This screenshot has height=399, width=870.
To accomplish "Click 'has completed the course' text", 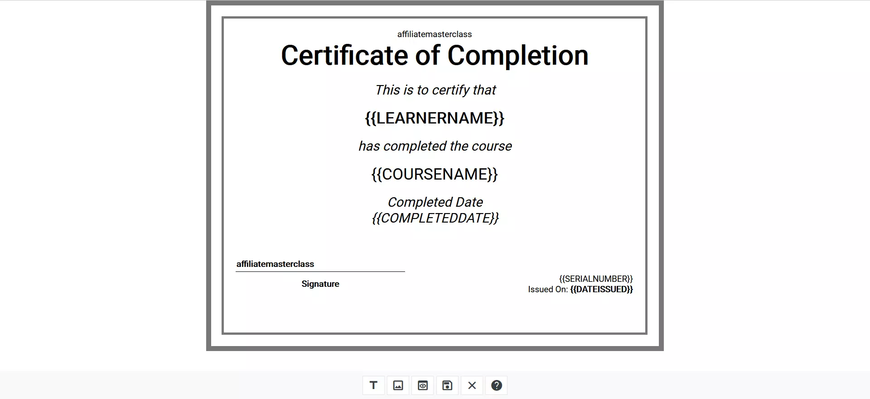I will [x=435, y=146].
